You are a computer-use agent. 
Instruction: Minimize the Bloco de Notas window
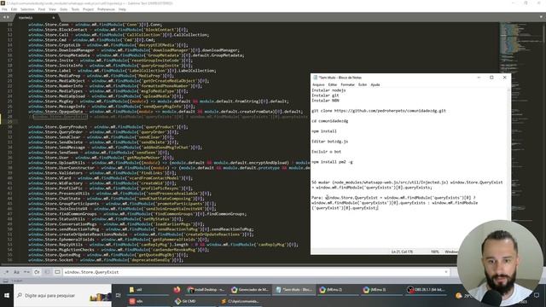[x=479, y=78]
